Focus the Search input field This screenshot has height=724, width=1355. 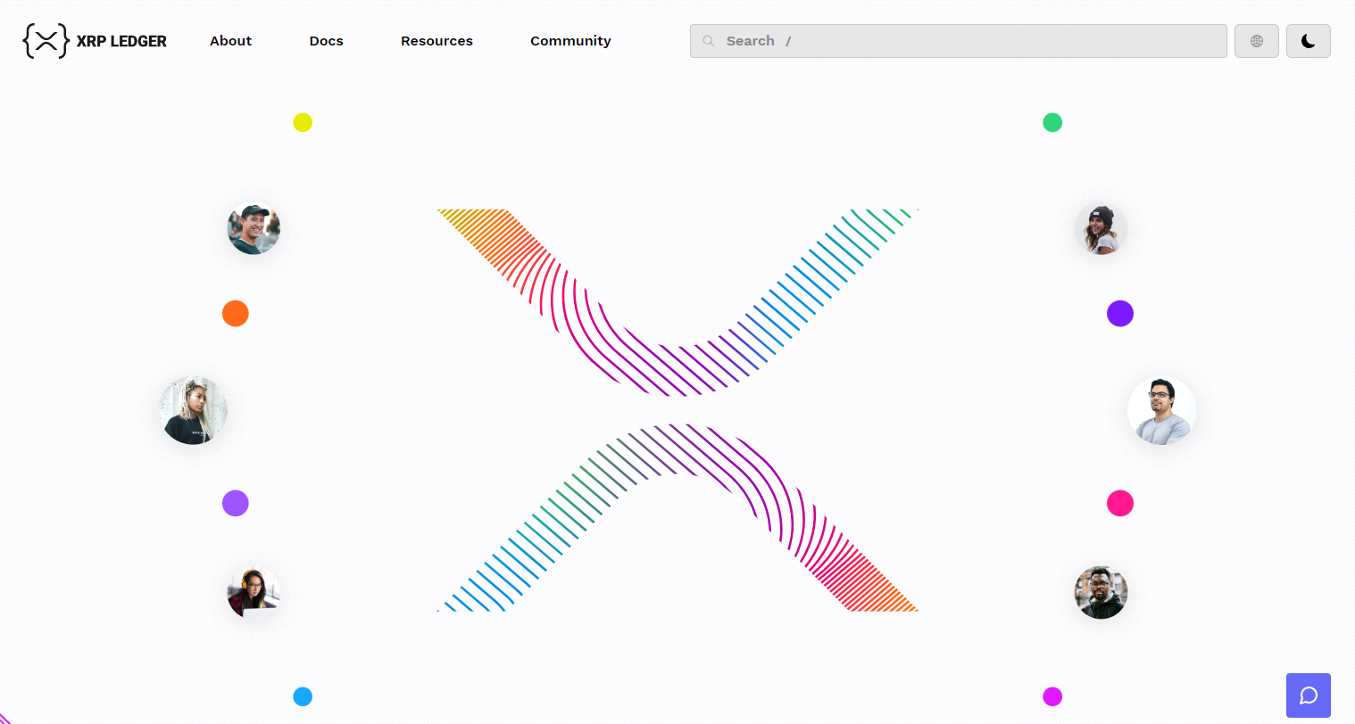(964, 41)
